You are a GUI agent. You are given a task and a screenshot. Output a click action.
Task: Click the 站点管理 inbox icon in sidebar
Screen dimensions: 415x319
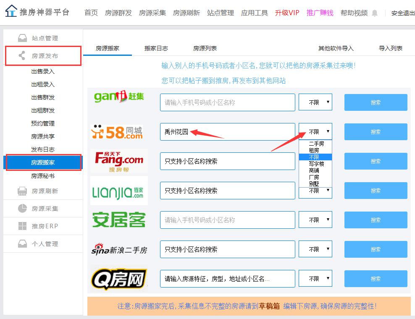pyautogui.click(x=22, y=38)
